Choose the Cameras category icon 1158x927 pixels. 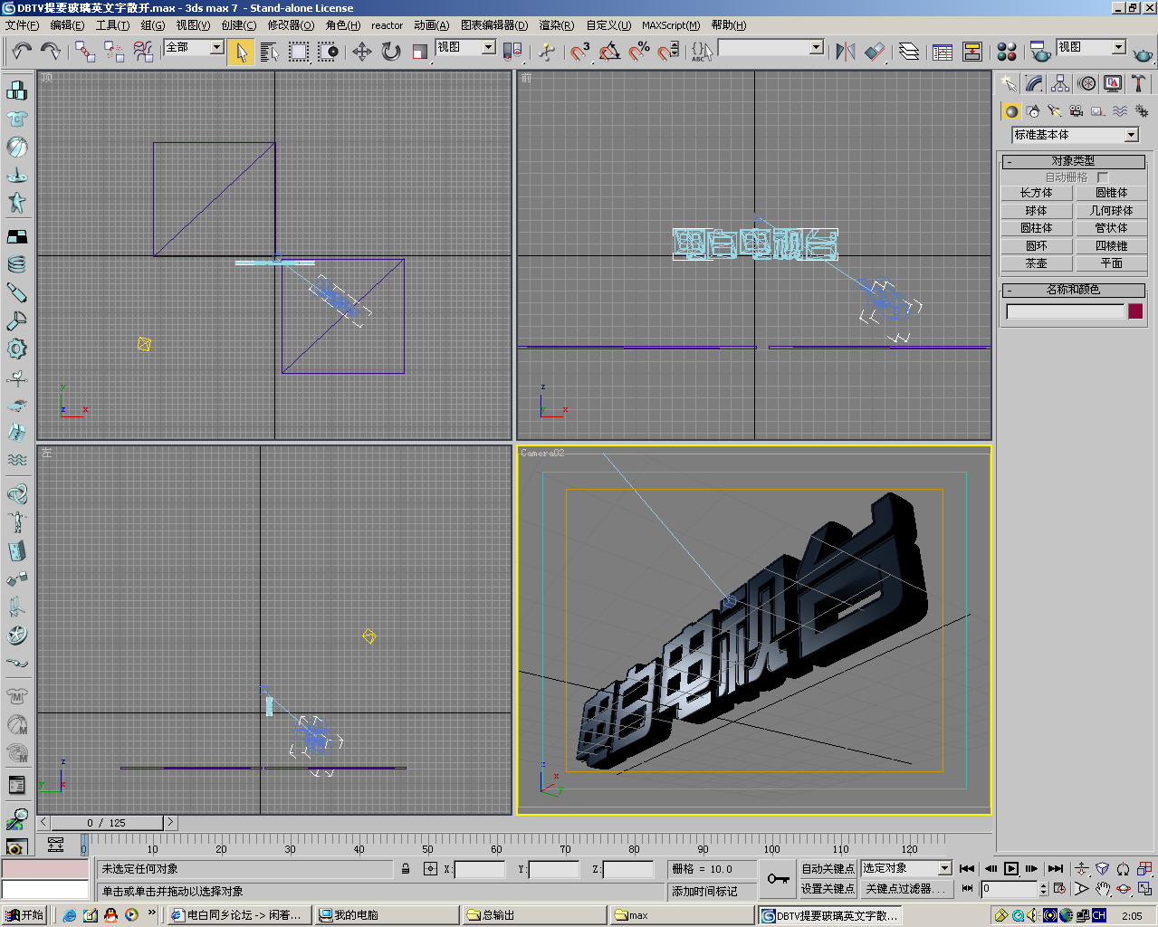[x=1076, y=111]
